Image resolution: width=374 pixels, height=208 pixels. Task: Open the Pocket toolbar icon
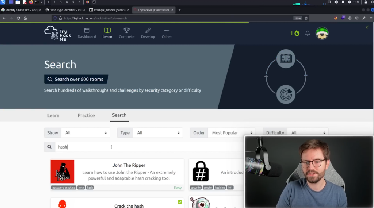point(357,18)
